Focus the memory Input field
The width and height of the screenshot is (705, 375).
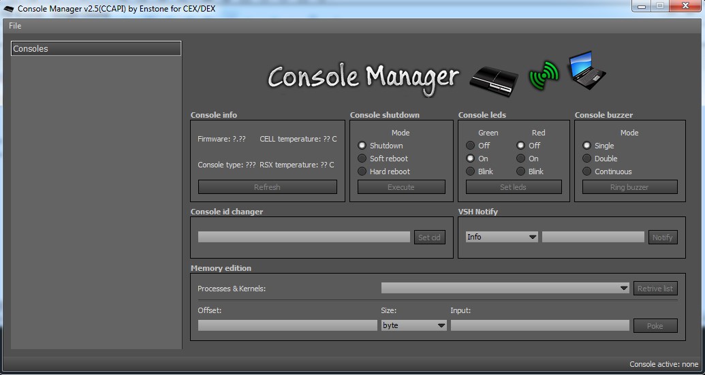click(540, 325)
